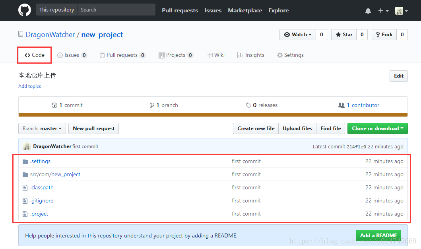Click the .gitignore file icon
This screenshot has width=421, height=249.
(x=25, y=200)
